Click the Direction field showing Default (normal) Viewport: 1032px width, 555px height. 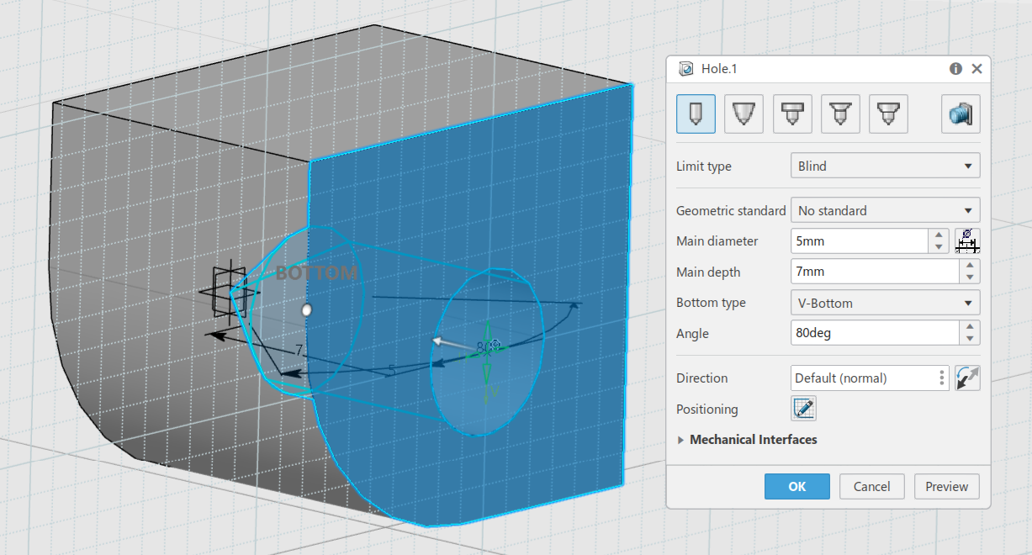click(x=864, y=378)
